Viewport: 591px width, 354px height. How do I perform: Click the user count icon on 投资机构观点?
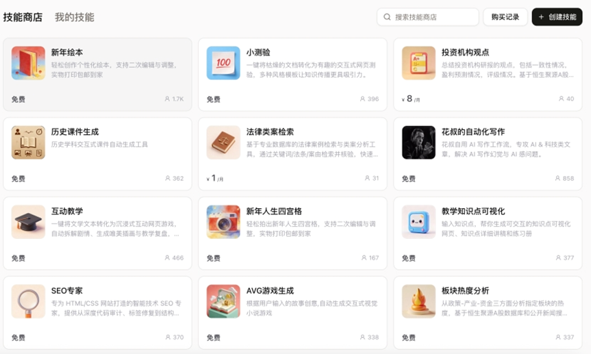[562, 99]
